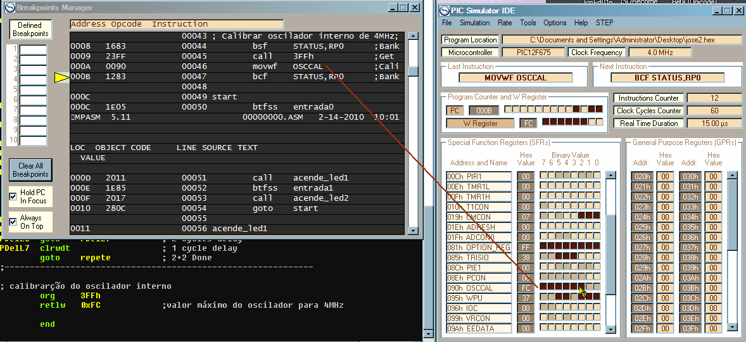Toggle bit 0 of the WPU register

click(x=597, y=296)
